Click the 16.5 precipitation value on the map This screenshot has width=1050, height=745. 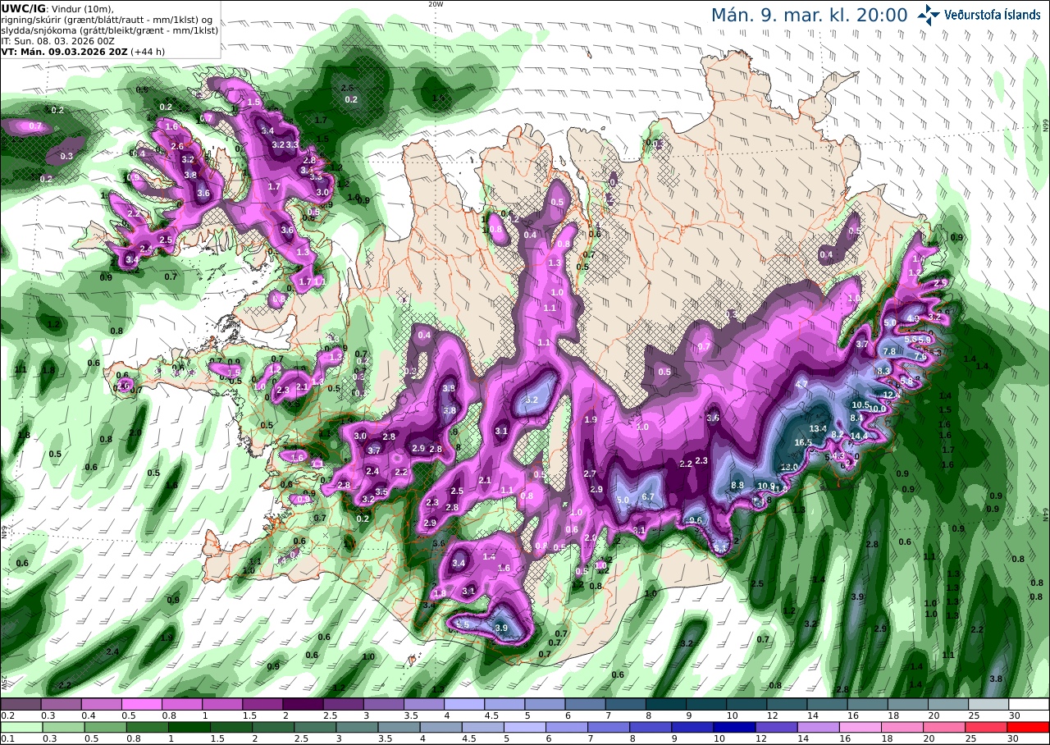[x=803, y=442]
